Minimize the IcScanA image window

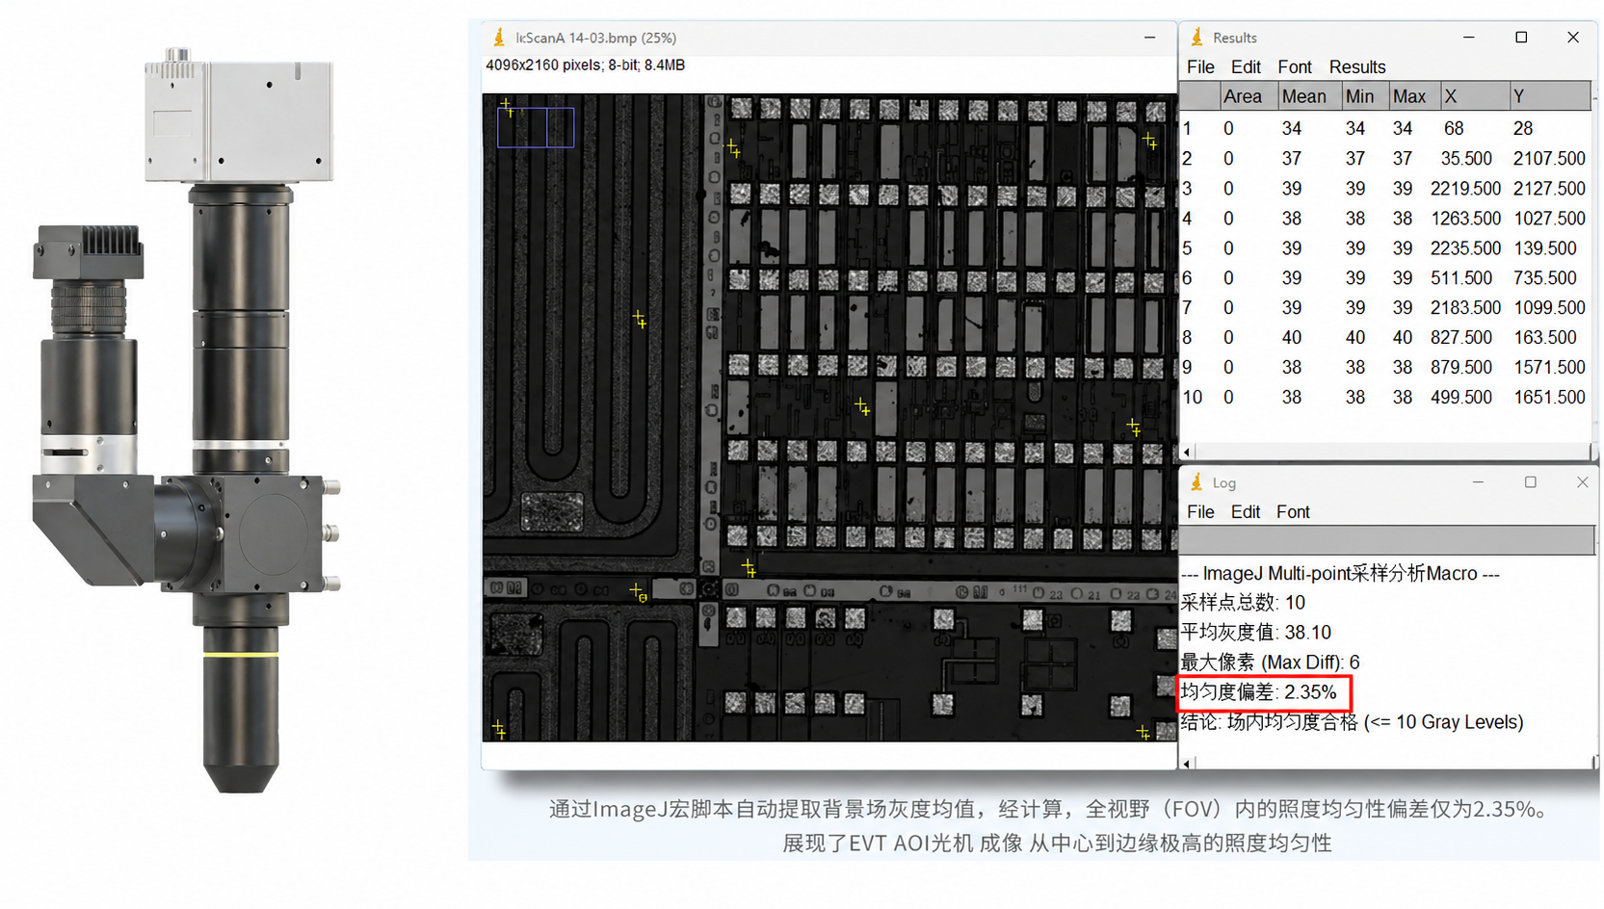point(1149,38)
